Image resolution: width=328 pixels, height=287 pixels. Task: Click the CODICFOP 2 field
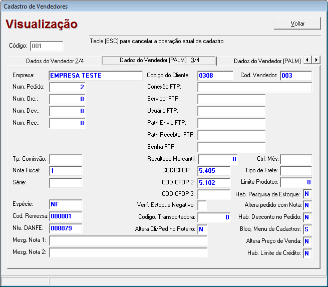[x=214, y=182]
